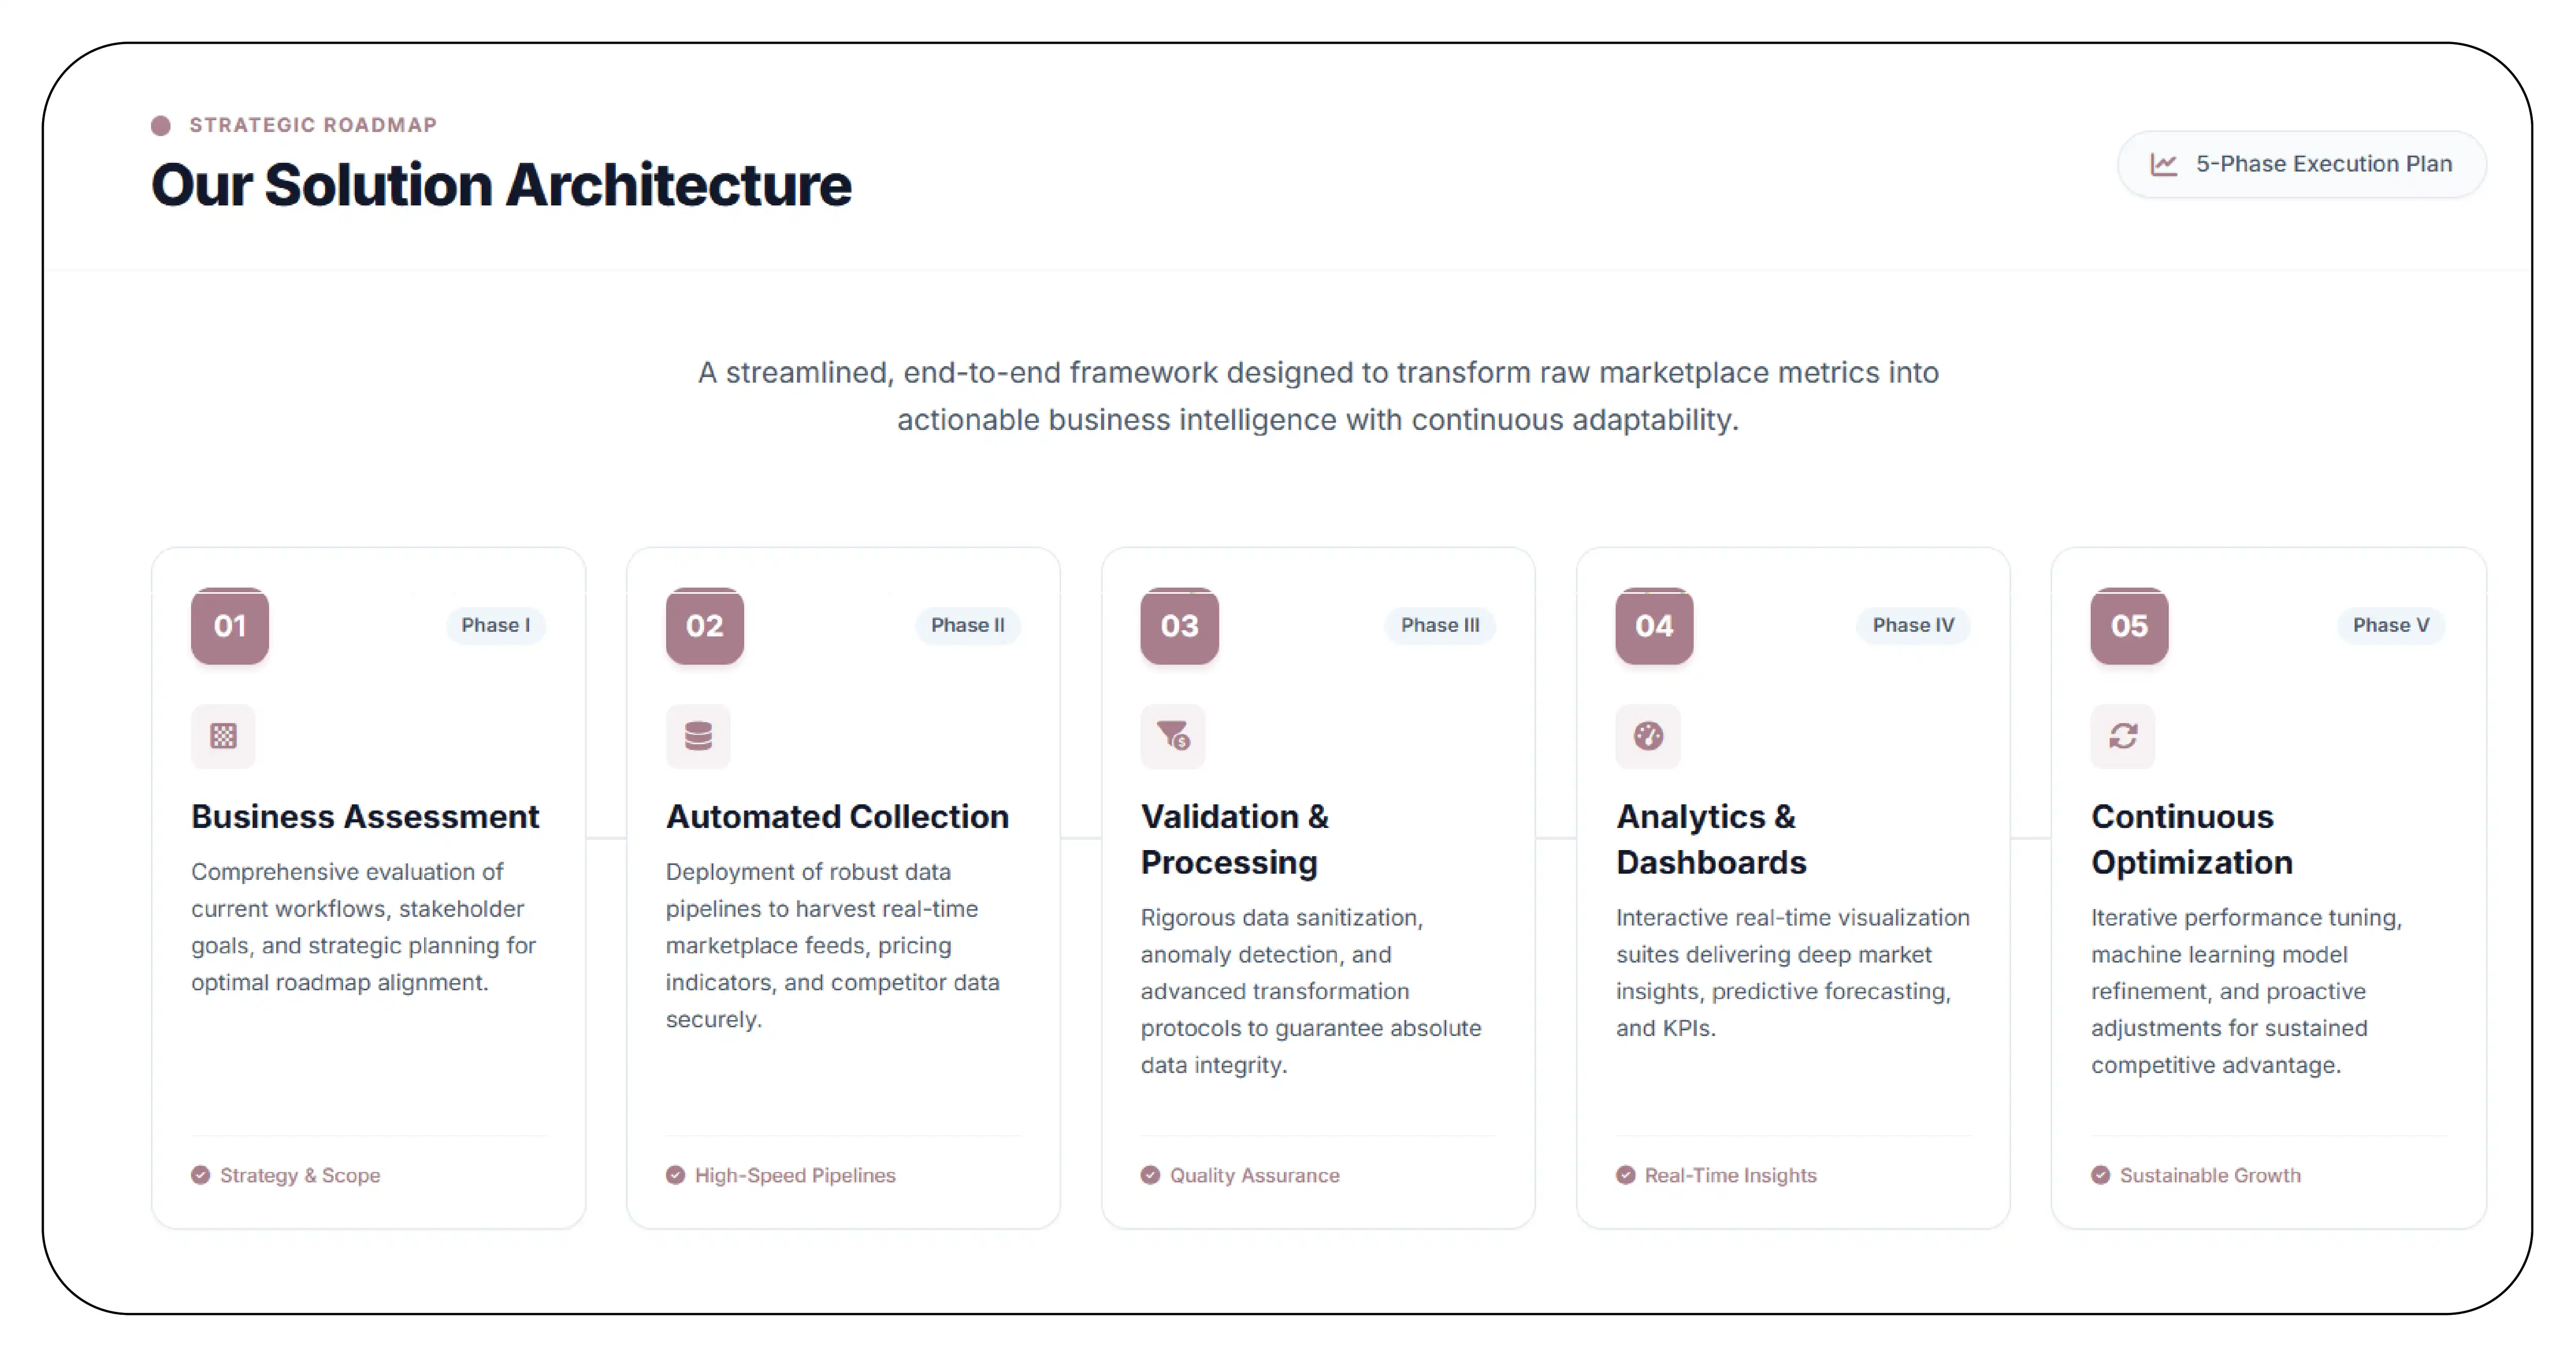Click the gauge icon in Analytics & Dashboards
This screenshot has height=1357, width=2576.
(1648, 736)
